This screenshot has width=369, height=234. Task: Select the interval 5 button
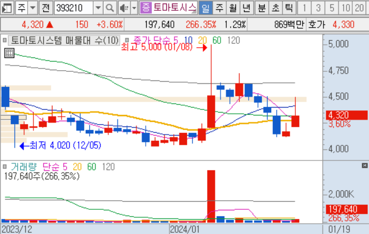(332, 8)
